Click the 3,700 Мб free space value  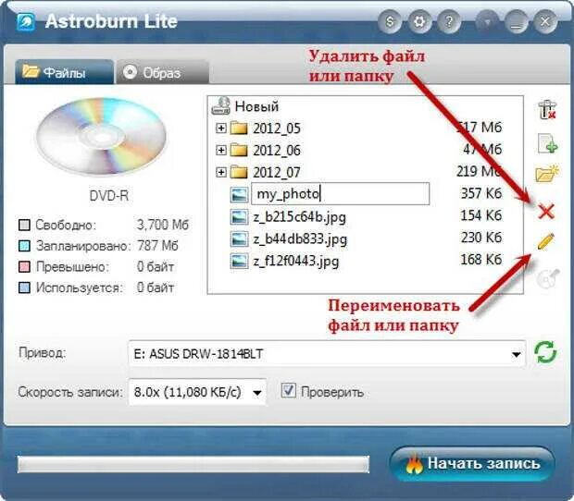pos(163,225)
